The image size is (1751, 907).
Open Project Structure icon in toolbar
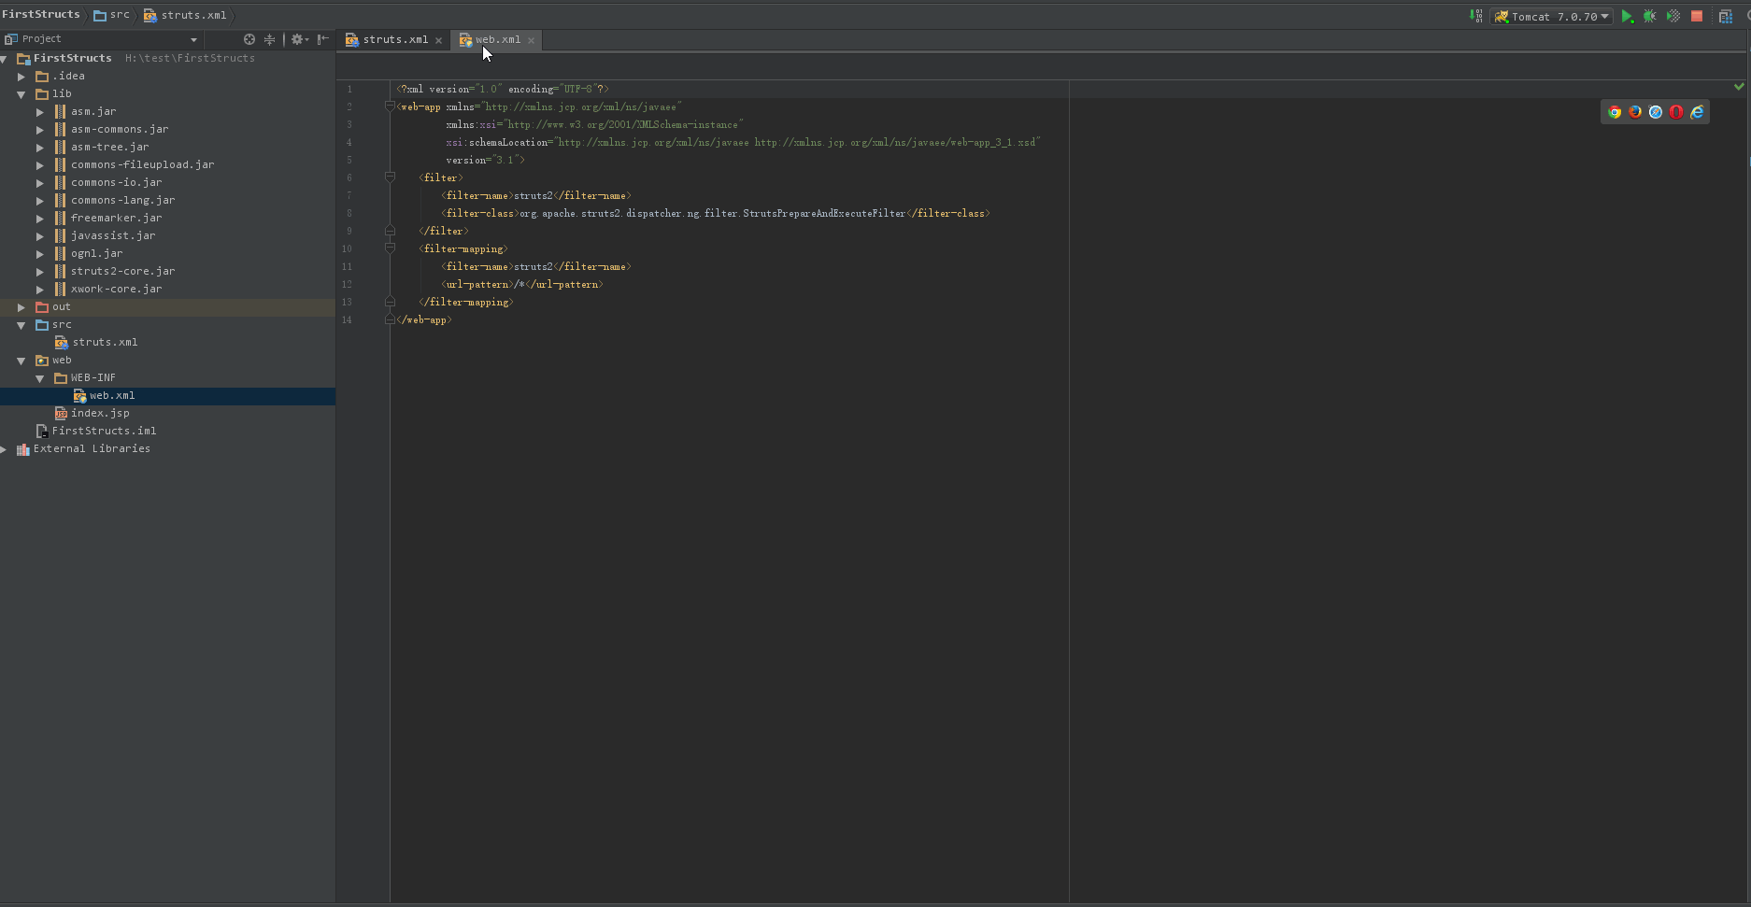[x=1726, y=17]
